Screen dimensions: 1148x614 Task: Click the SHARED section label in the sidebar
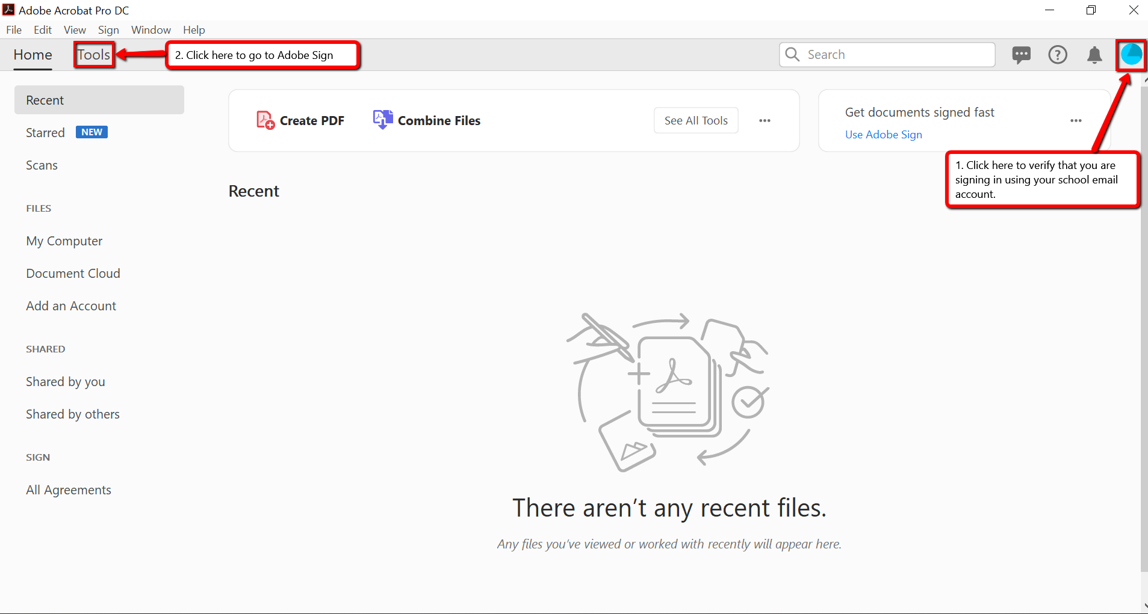coord(46,349)
